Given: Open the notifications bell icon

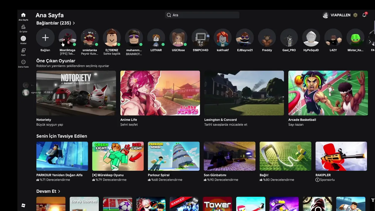Looking at the screenshot, I should tap(364, 15).
